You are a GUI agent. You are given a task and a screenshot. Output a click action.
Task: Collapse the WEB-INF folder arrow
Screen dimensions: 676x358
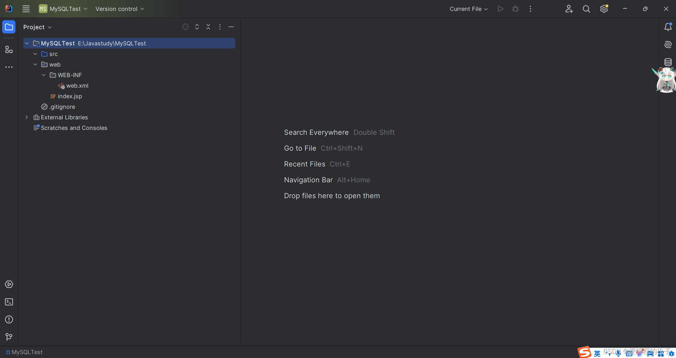click(44, 75)
